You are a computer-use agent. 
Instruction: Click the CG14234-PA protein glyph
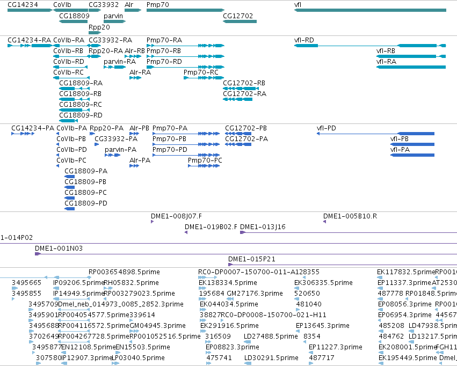pos(23,134)
